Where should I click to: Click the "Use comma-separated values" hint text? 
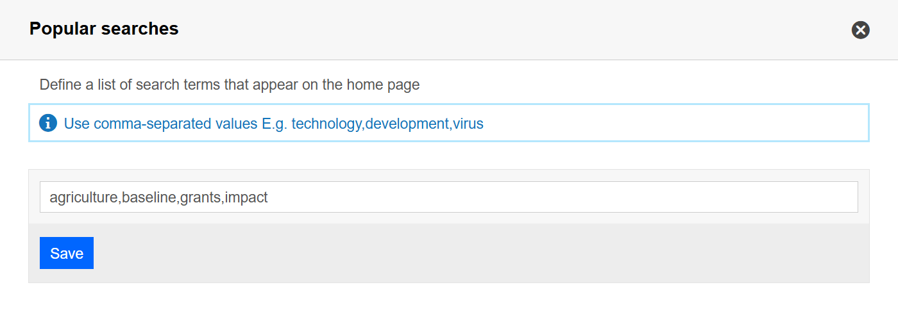click(160, 124)
